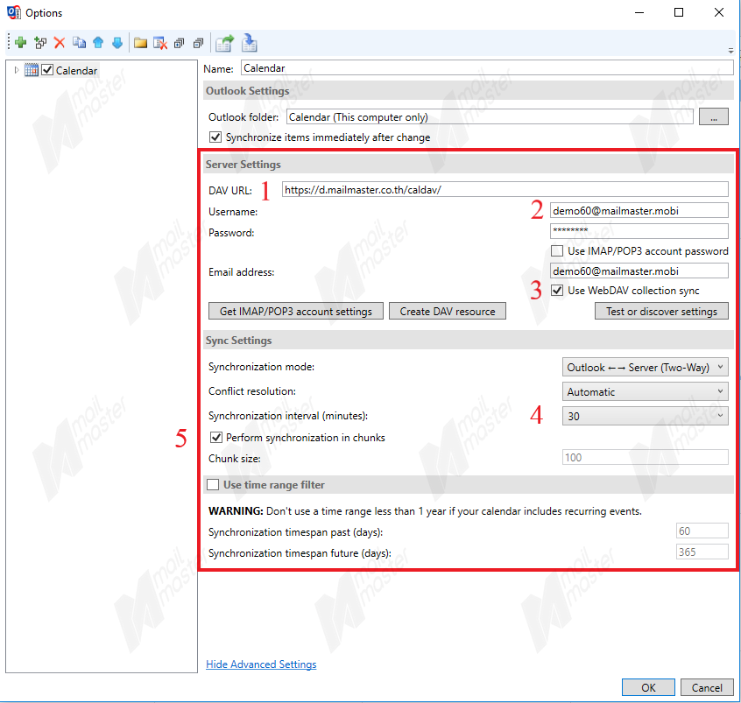
Task: Open Conflict resolution dropdown
Action: 645,391
